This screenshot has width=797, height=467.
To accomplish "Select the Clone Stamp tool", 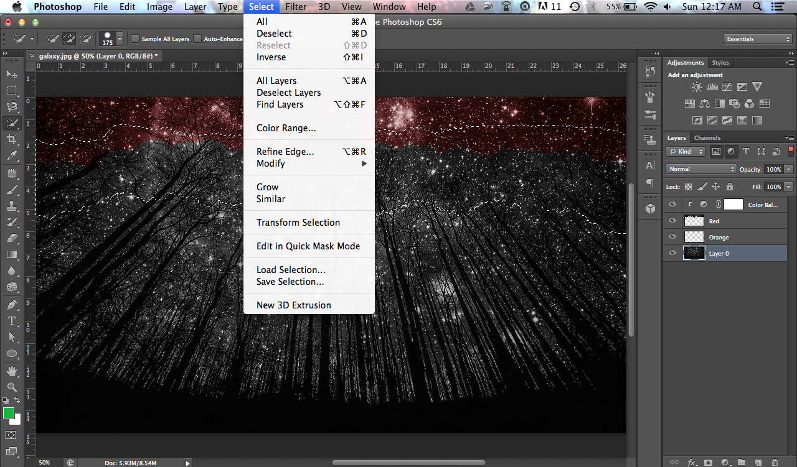I will coord(12,206).
